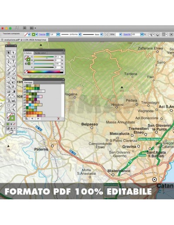Select the Blend tool
Screen dimensions: 174x225
pyautogui.click(x=13, y=96)
